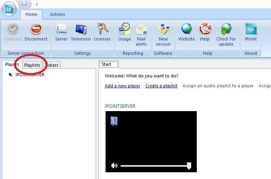Mute the speaker icon in player preview

pyautogui.click(x=114, y=166)
